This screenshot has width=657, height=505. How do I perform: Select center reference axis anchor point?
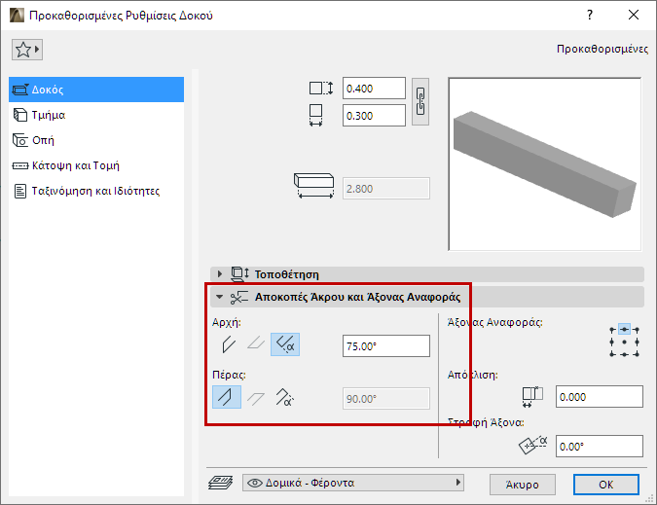click(x=624, y=343)
